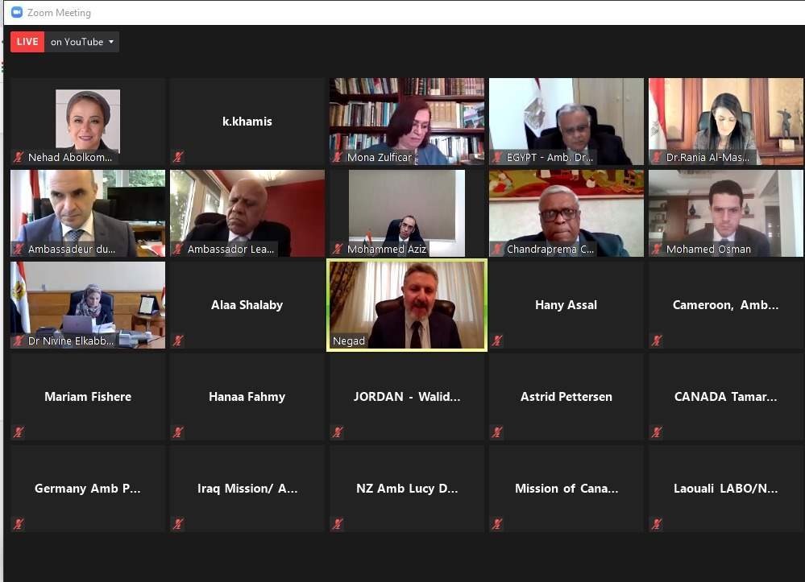The width and height of the screenshot is (805, 582).
Task: Click the red LIVE indicator badge
Action: (x=27, y=42)
